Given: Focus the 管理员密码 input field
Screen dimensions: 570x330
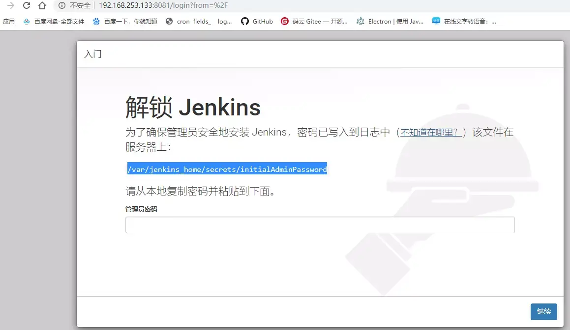Looking at the screenshot, I should 320,225.
